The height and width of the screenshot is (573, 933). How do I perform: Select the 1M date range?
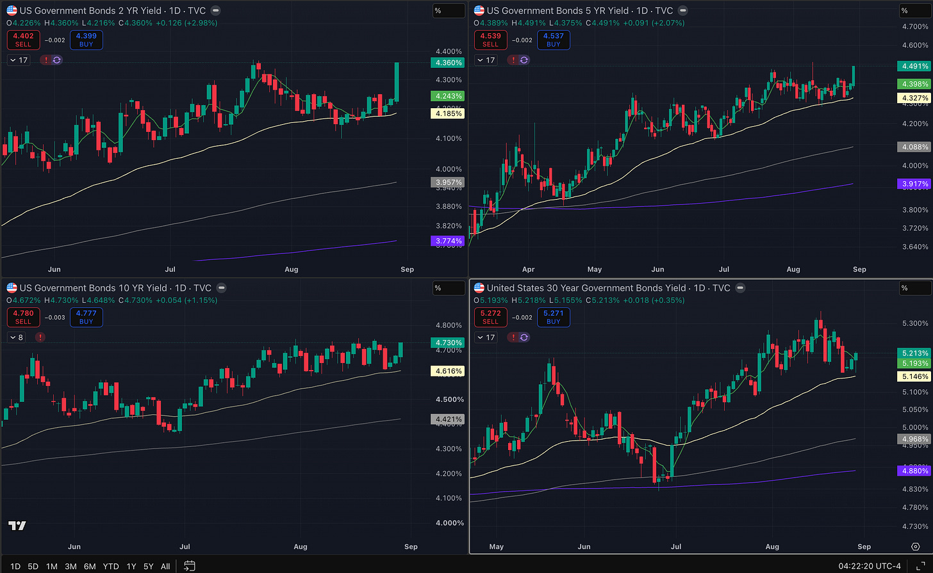pos(52,567)
